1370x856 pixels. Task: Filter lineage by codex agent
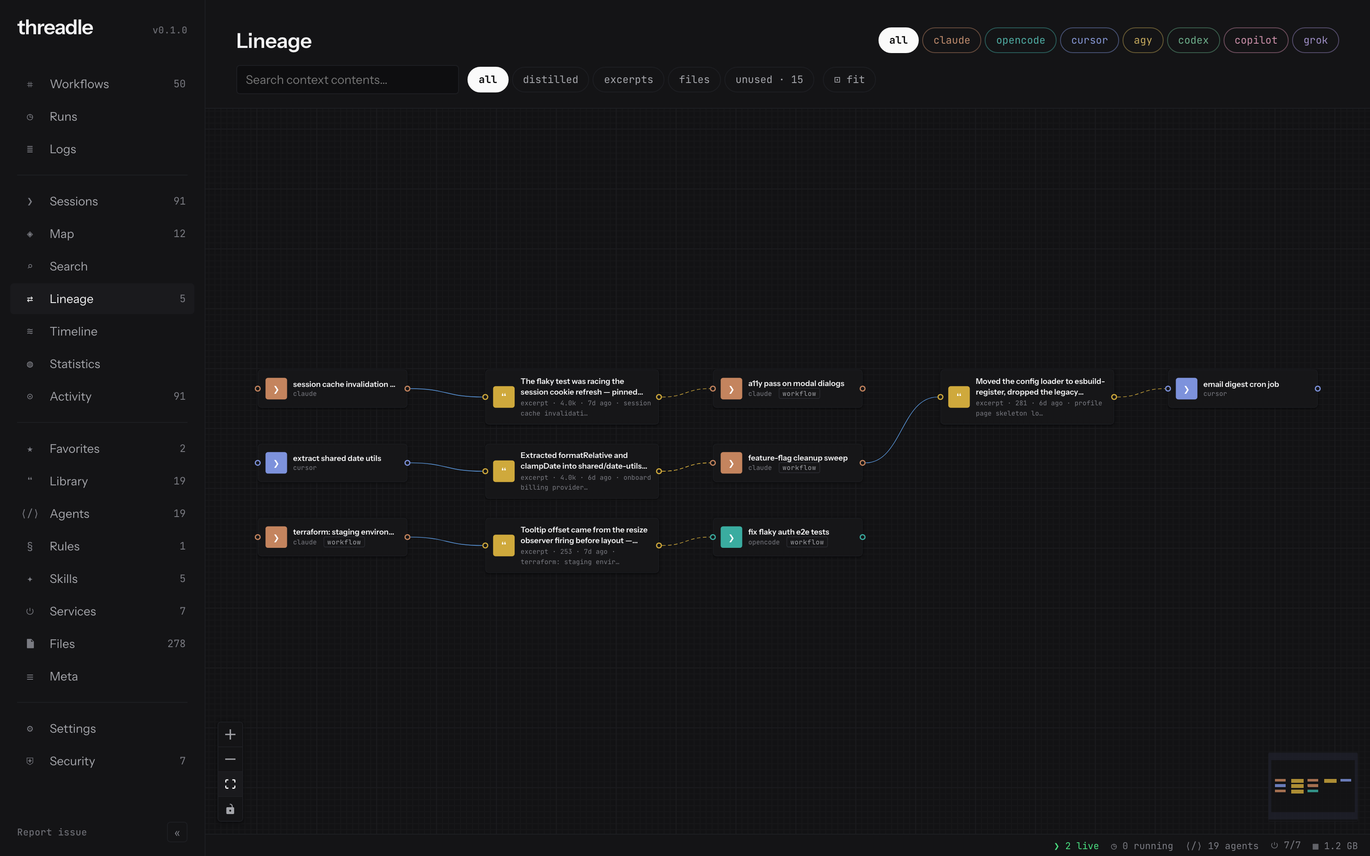click(1193, 40)
